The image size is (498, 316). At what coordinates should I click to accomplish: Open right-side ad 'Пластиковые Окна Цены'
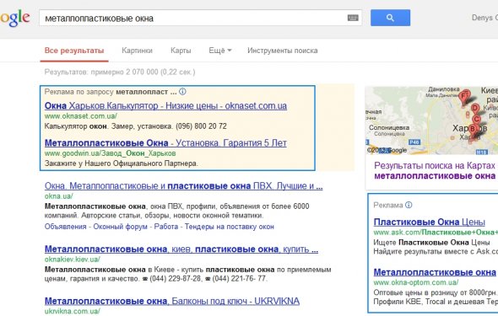430,222
